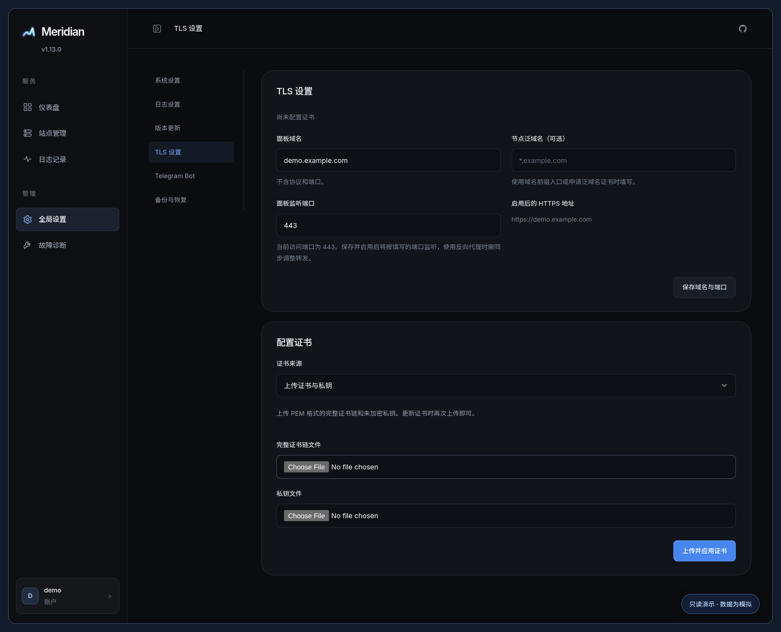Click the Meridian logo icon
This screenshot has height=632, width=781.
tap(29, 32)
